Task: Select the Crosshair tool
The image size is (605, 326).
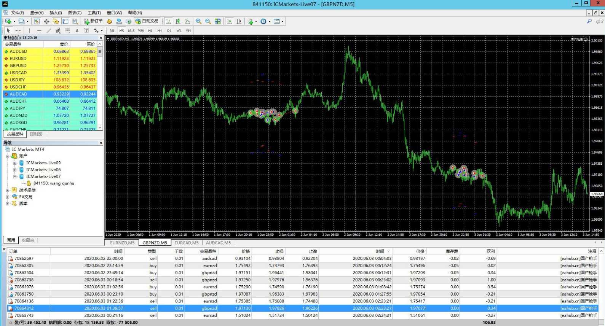Action: coord(18,30)
